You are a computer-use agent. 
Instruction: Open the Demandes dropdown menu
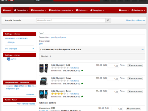point(21,10)
